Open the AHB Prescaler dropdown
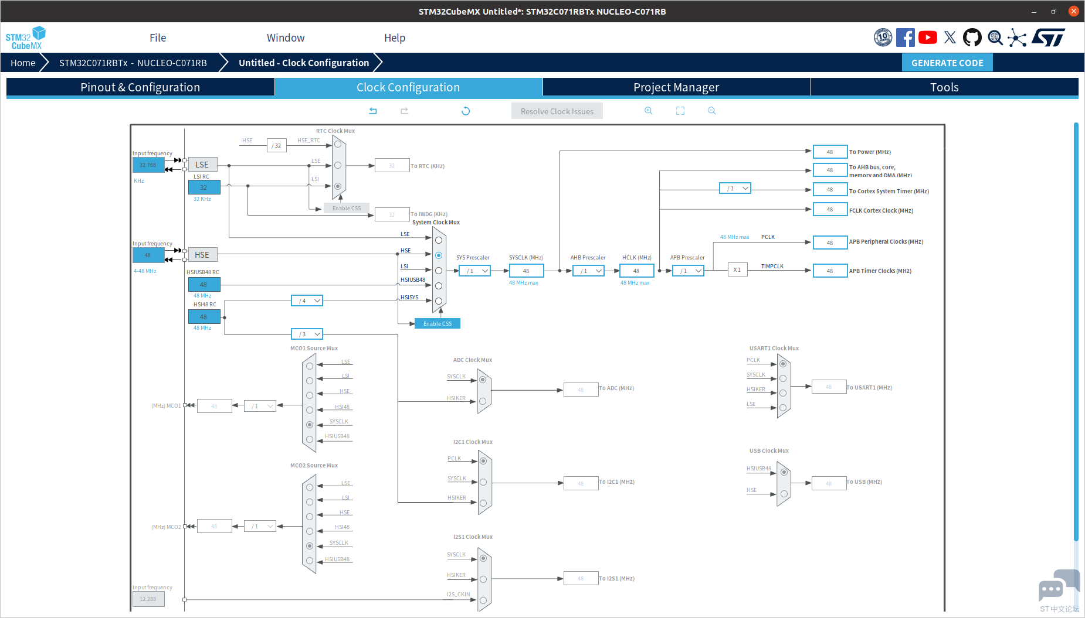1085x618 pixels. (589, 271)
